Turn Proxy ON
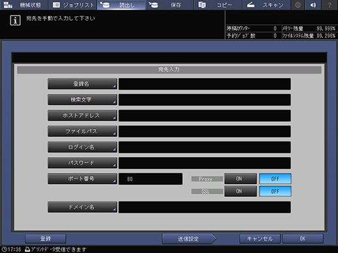Image resolution: width=338 pixels, height=253 pixels. point(241,179)
